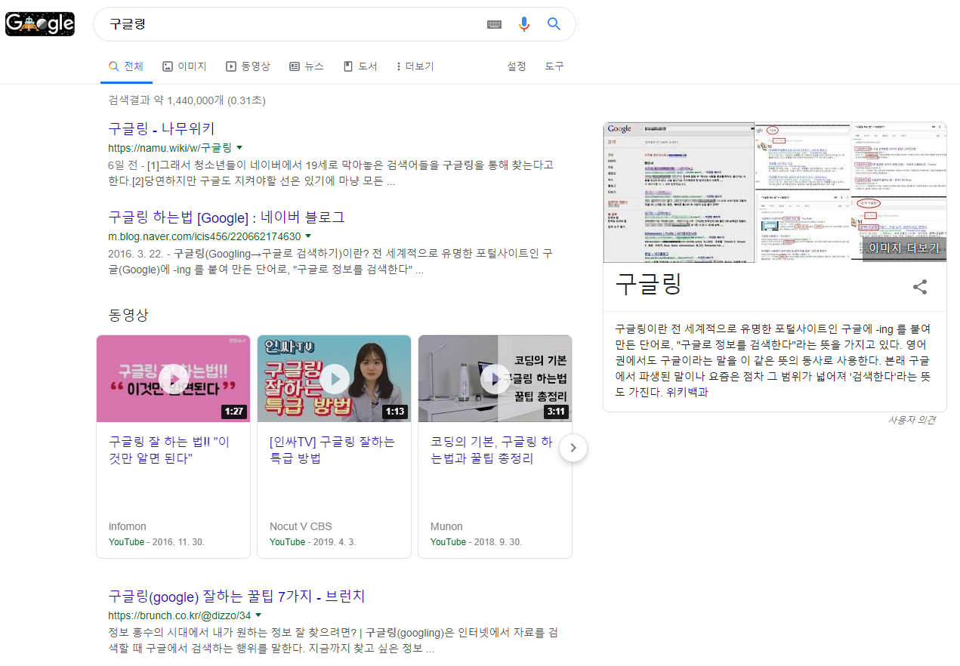Open [인싸TV] 구글링 잘하는 특급 방법 title
The height and width of the screenshot is (666, 960).
332,450
